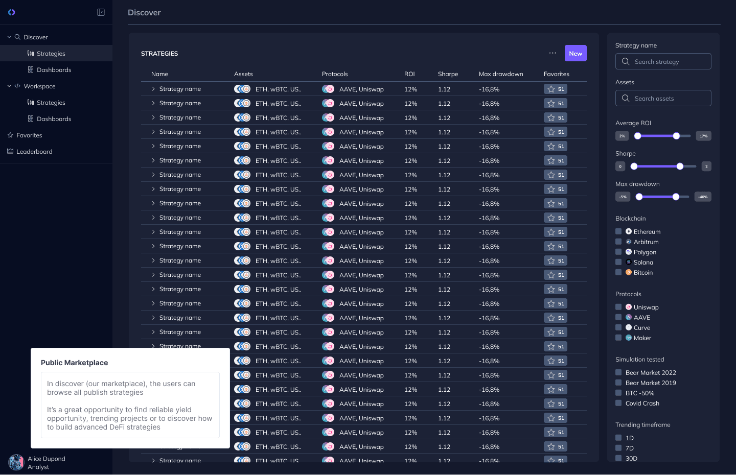
Task: Open the Leaderboard page label
Action: [x=34, y=152]
